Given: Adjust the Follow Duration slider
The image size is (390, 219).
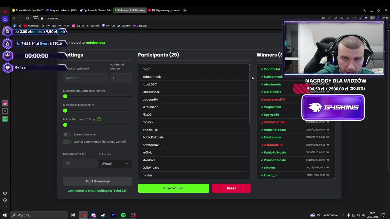Looking at the screenshot, I should (x=97, y=125).
